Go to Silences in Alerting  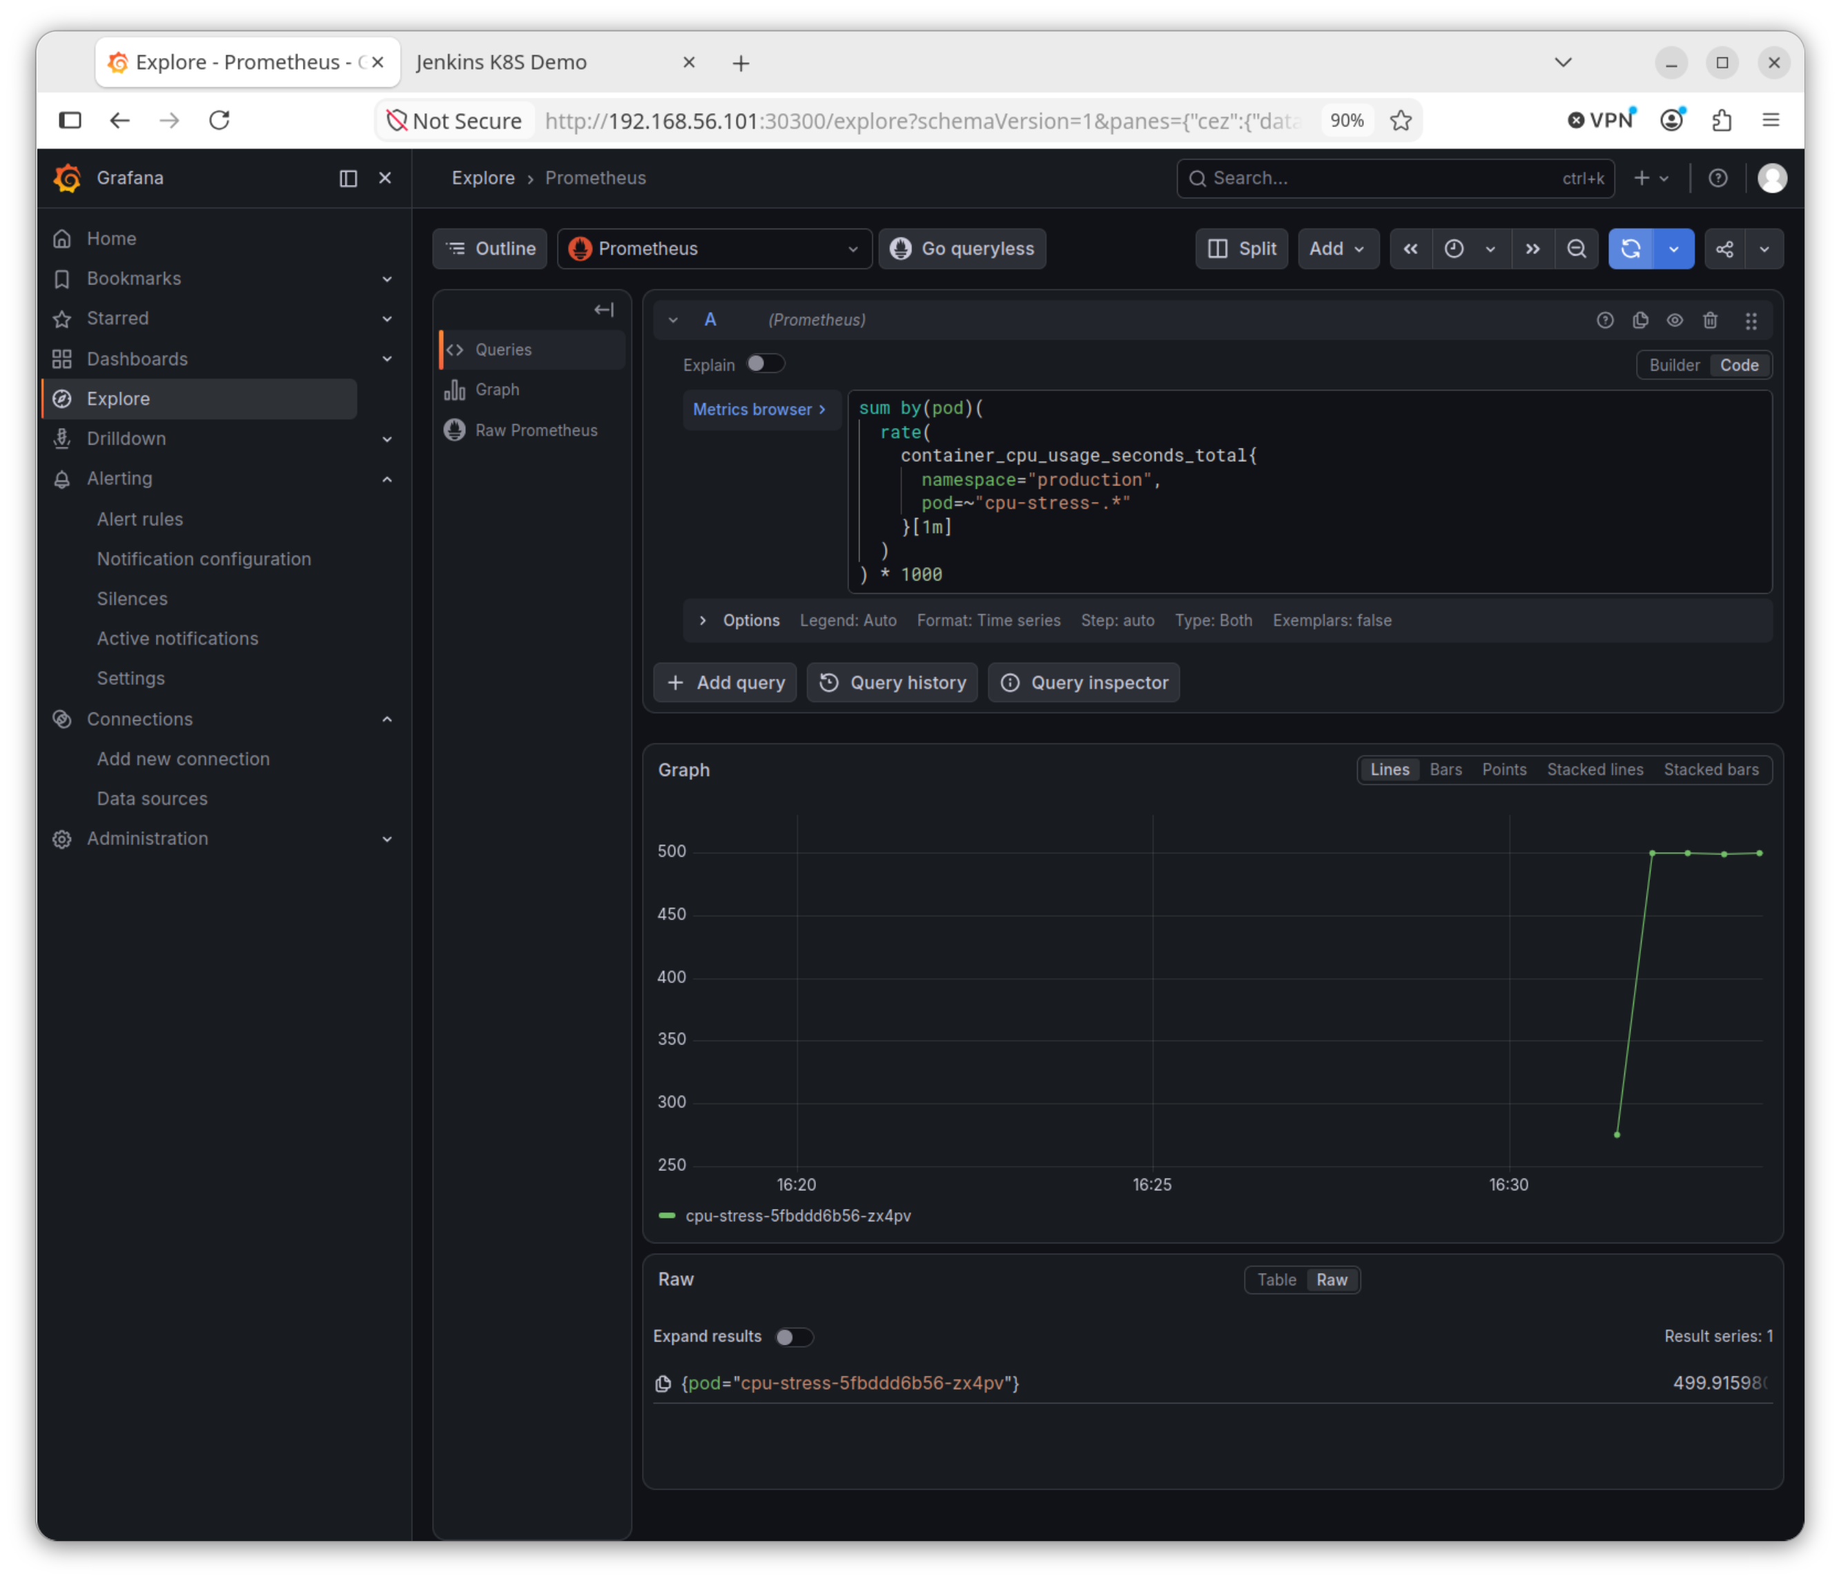(x=131, y=599)
